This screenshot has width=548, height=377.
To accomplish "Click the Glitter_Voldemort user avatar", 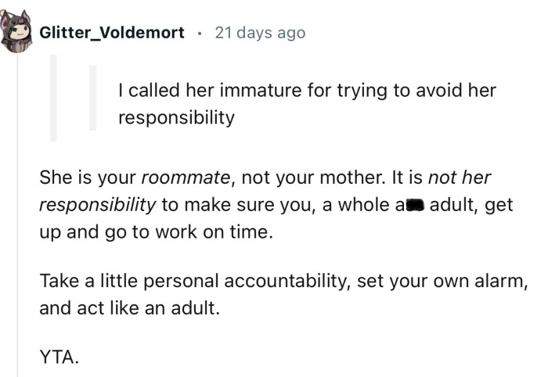I will 16,33.
